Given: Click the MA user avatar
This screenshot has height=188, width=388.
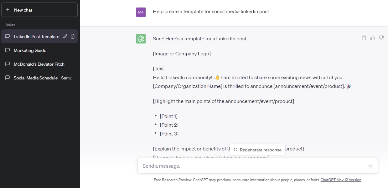Looking at the screenshot, I should click(x=141, y=12).
